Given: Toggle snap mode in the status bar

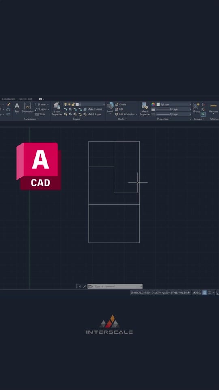Looking at the screenshot, I should pos(209,293).
